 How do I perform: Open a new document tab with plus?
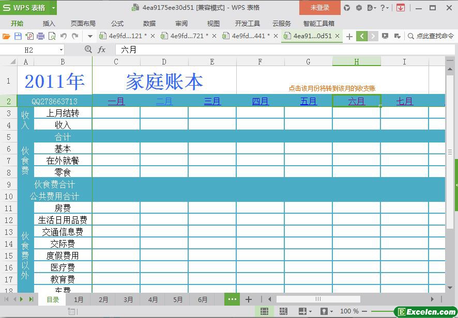(x=349, y=36)
